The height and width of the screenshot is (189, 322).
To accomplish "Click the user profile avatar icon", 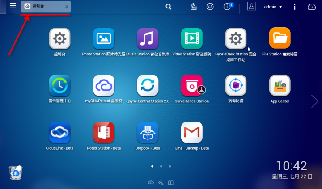I will tap(251, 6).
